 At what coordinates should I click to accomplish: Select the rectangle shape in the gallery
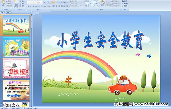coord(95,1)
